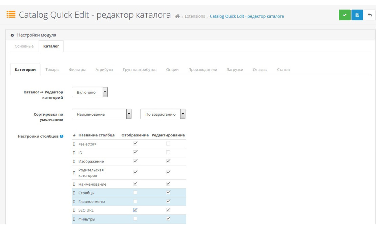Viewport: 376px width, 229px height.
Task: Toggle display checkbox for Фильтры row
Action: coord(135,219)
